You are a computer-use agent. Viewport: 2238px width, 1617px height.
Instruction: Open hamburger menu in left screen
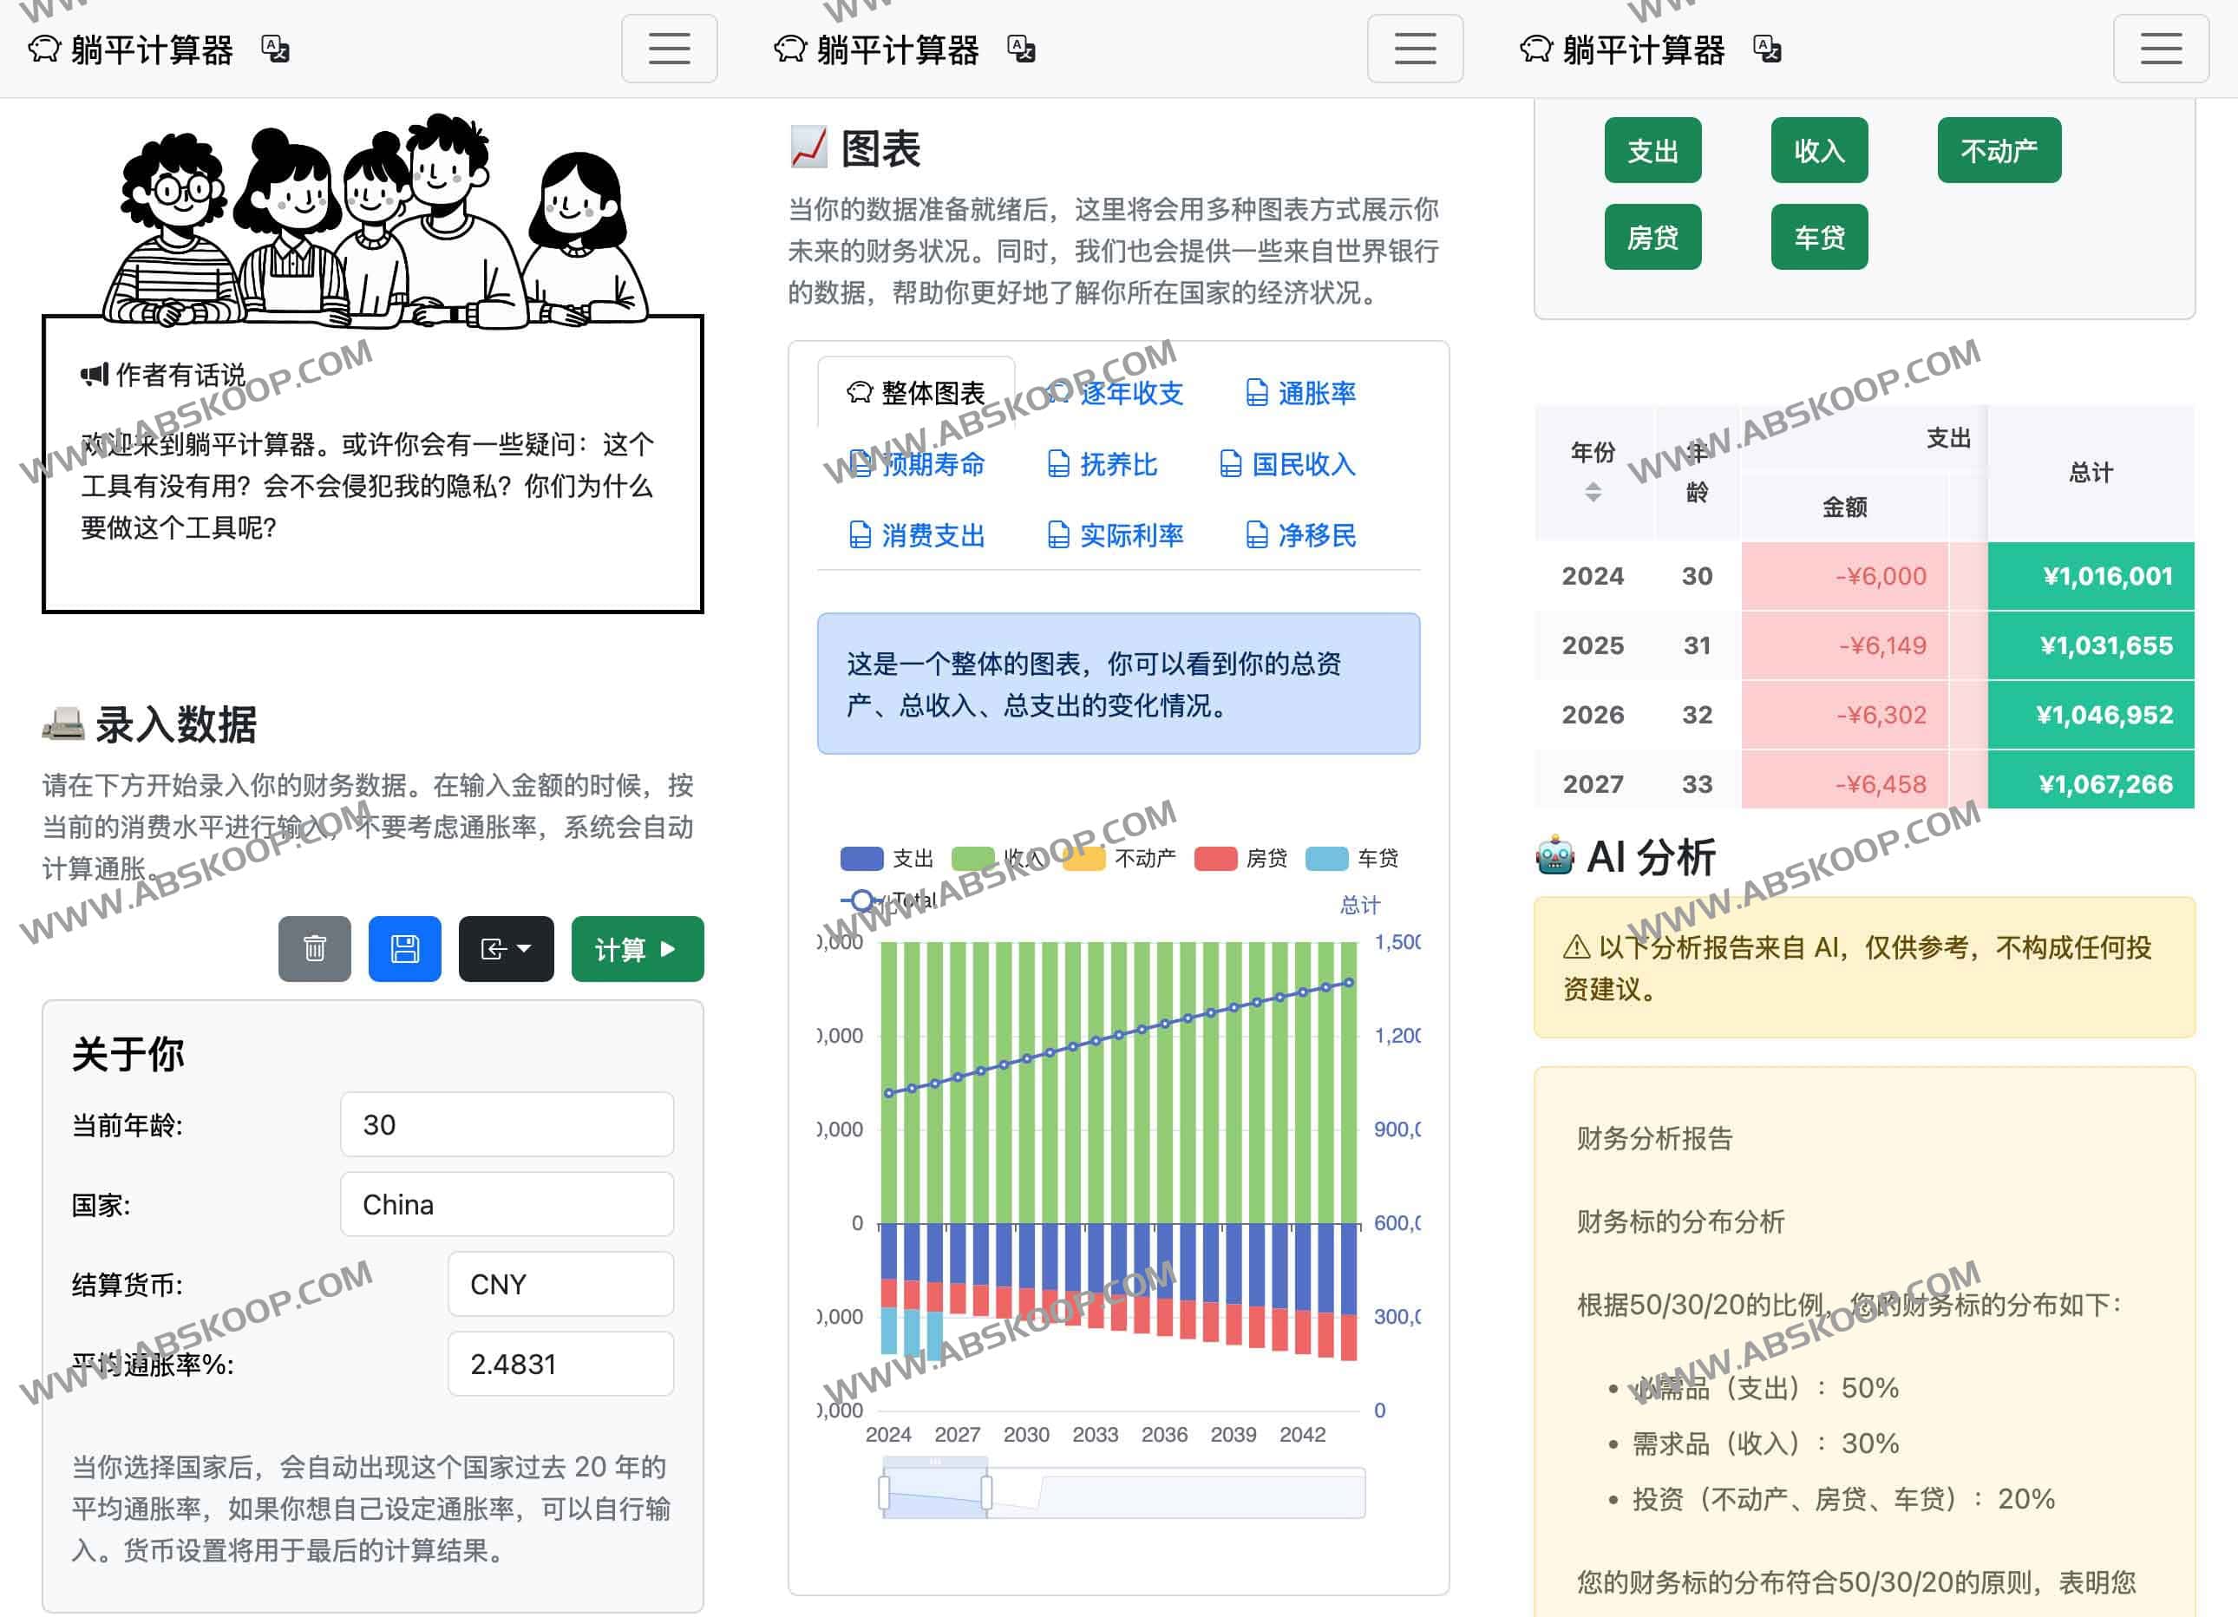point(669,49)
